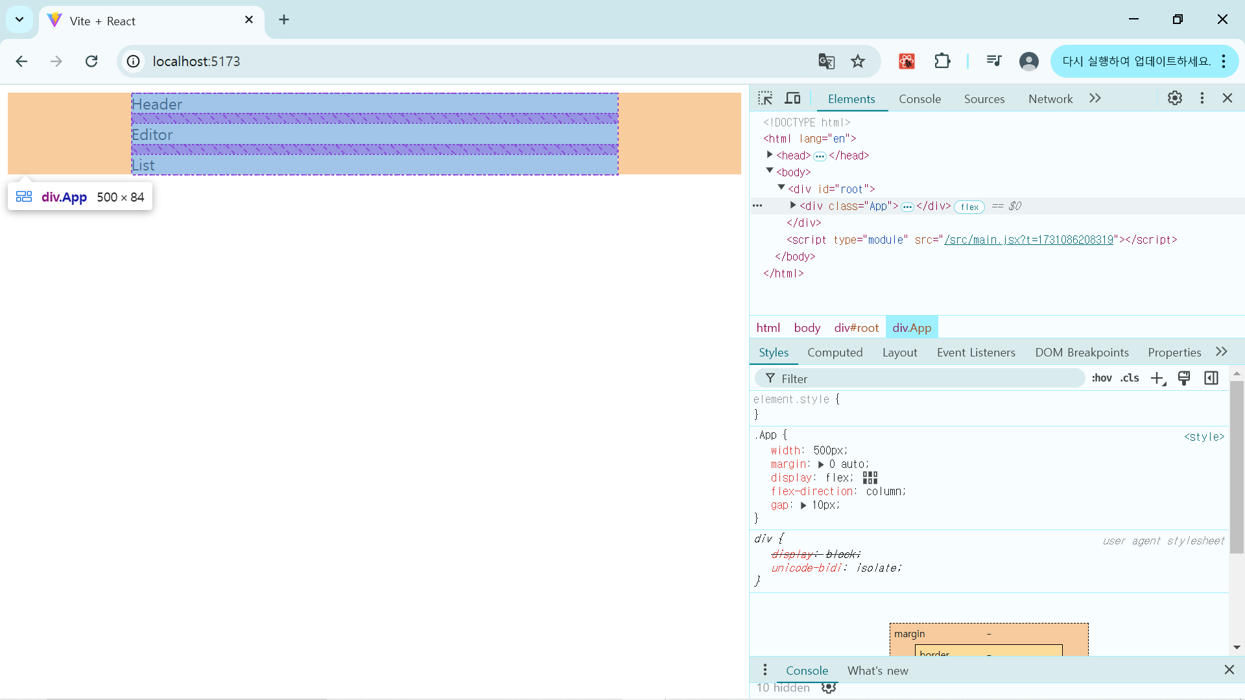The width and height of the screenshot is (1245, 700).
Task: Click the flex badge on div.App
Action: pos(969,207)
